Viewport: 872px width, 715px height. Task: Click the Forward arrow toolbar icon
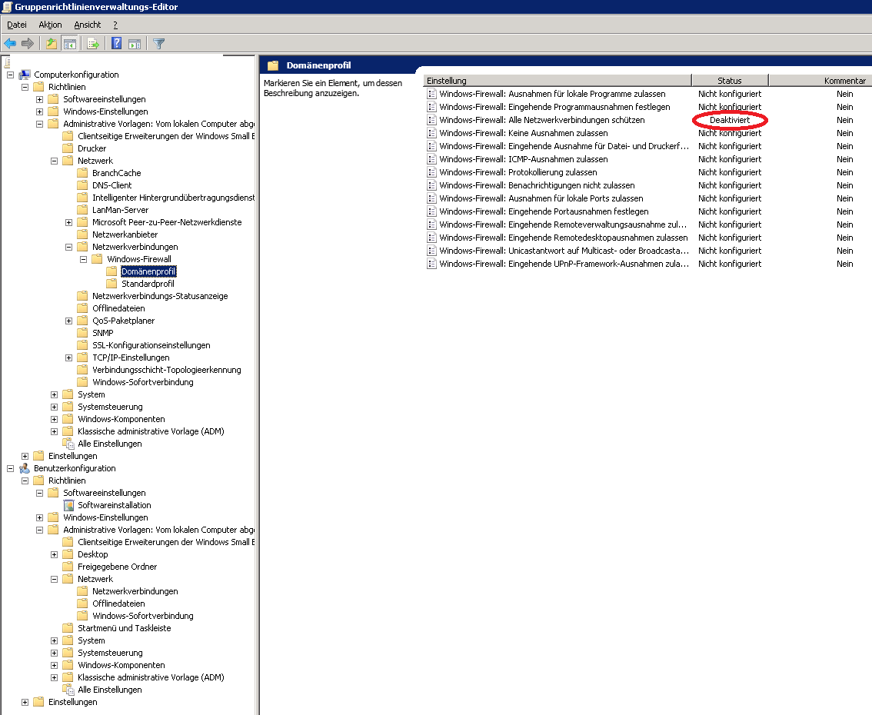(27, 43)
